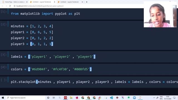The width and height of the screenshot is (178, 100).
Task: Open File Explorer from the taskbar
Action: (71, 97)
